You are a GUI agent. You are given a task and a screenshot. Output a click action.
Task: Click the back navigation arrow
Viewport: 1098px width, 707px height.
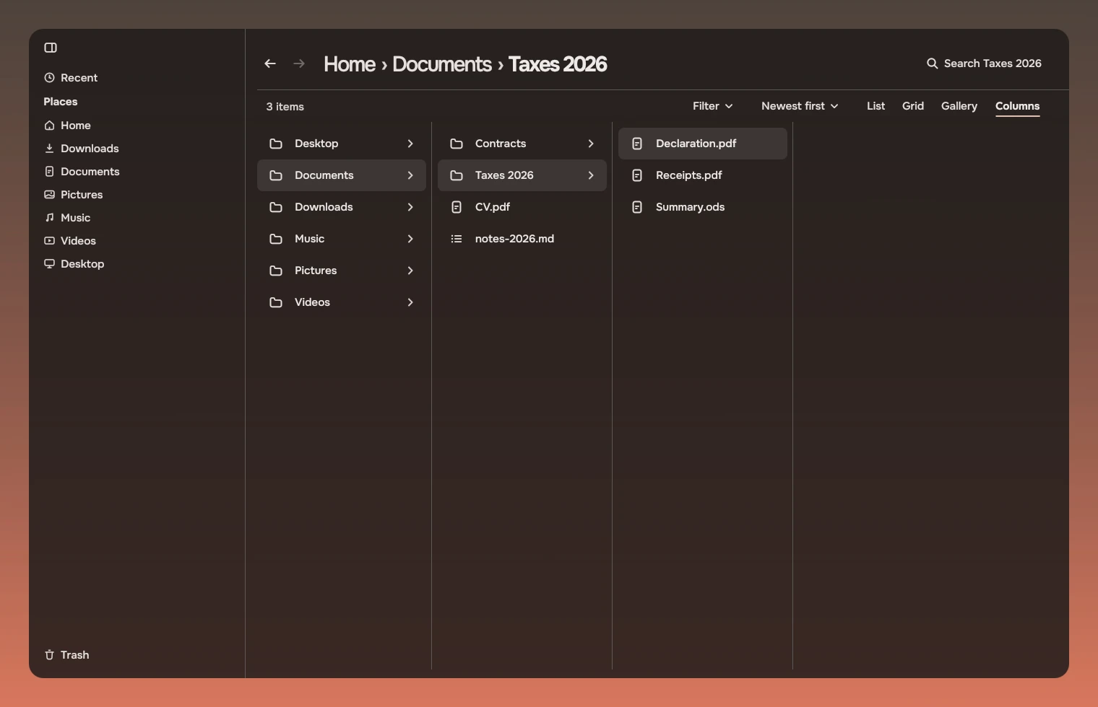click(270, 63)
